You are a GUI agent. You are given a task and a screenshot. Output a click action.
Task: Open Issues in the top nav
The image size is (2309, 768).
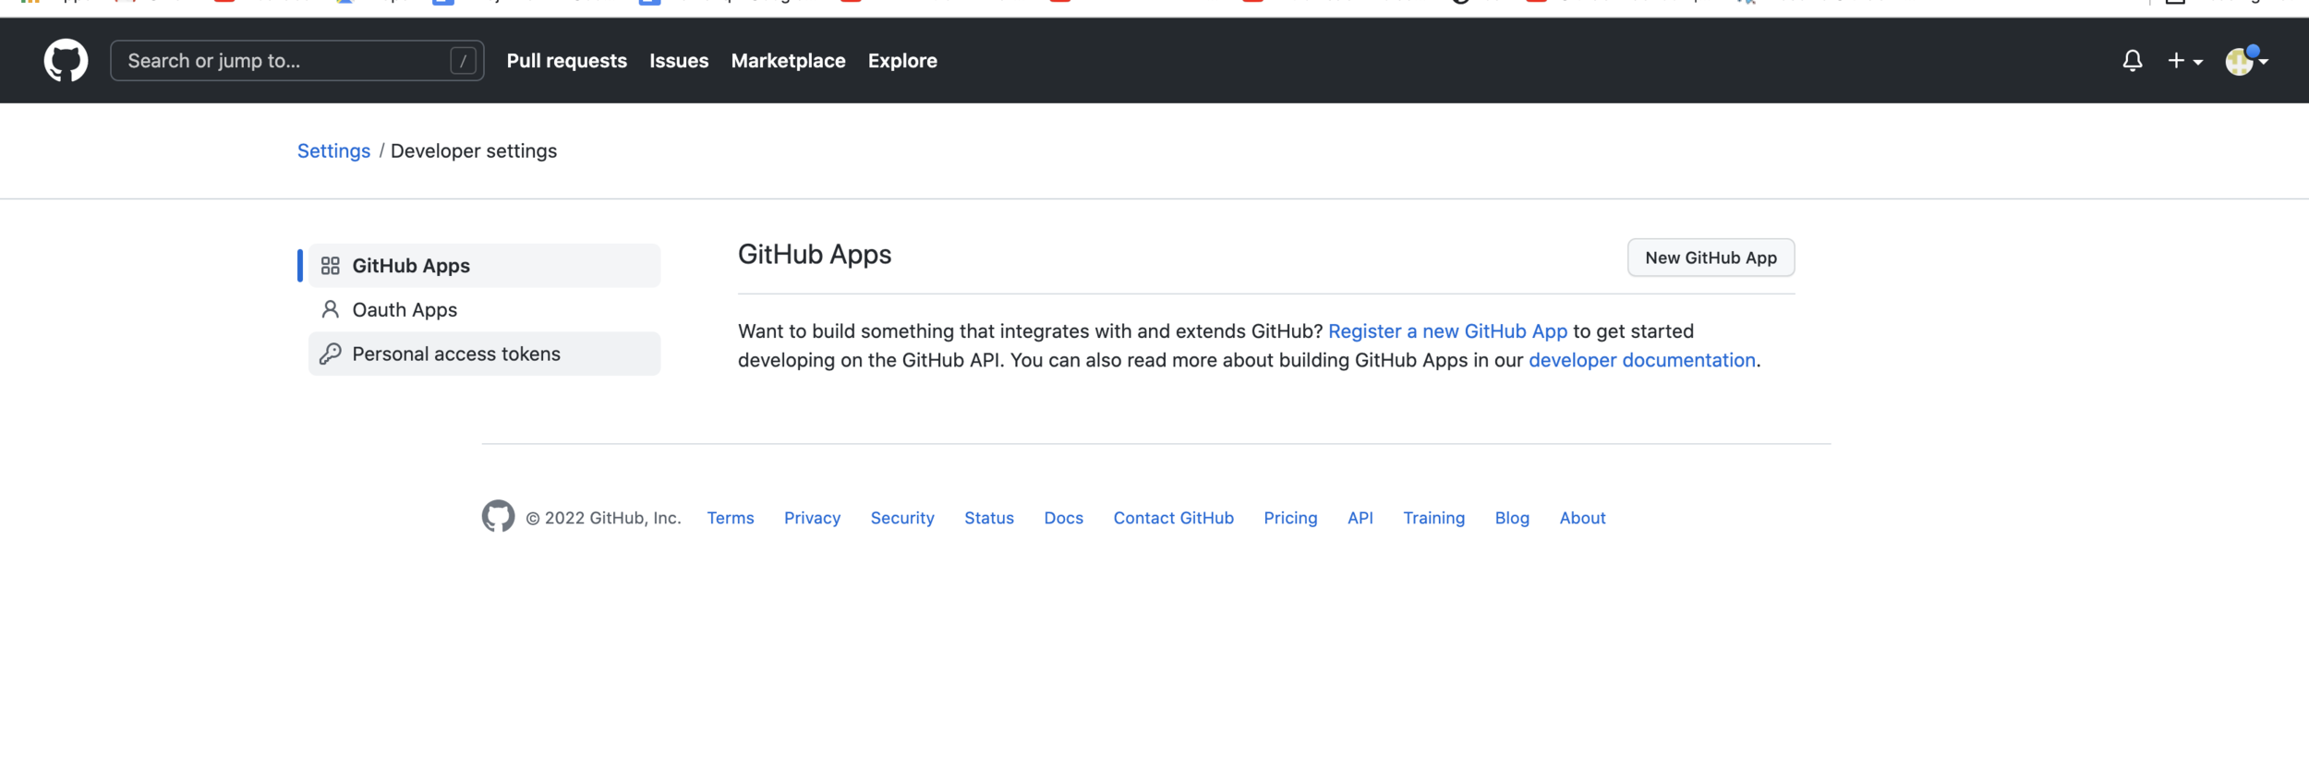679,61
